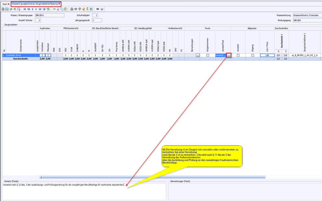322x201 pixels.
Task: Click the Excel export icon
Action: [x=91, y=9]
